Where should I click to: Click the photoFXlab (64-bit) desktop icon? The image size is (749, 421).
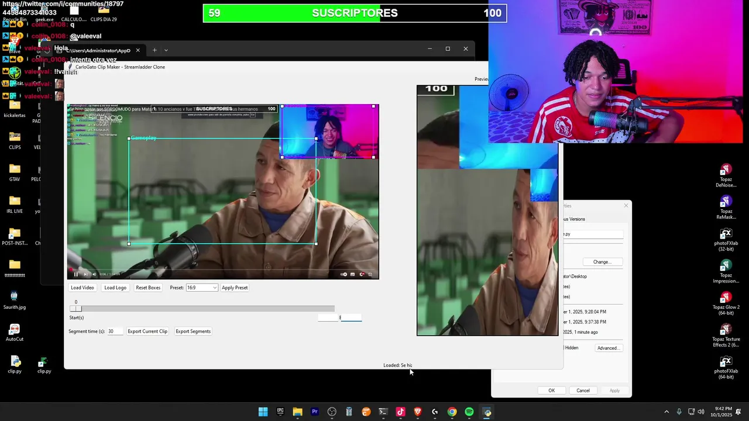[726, 367]
